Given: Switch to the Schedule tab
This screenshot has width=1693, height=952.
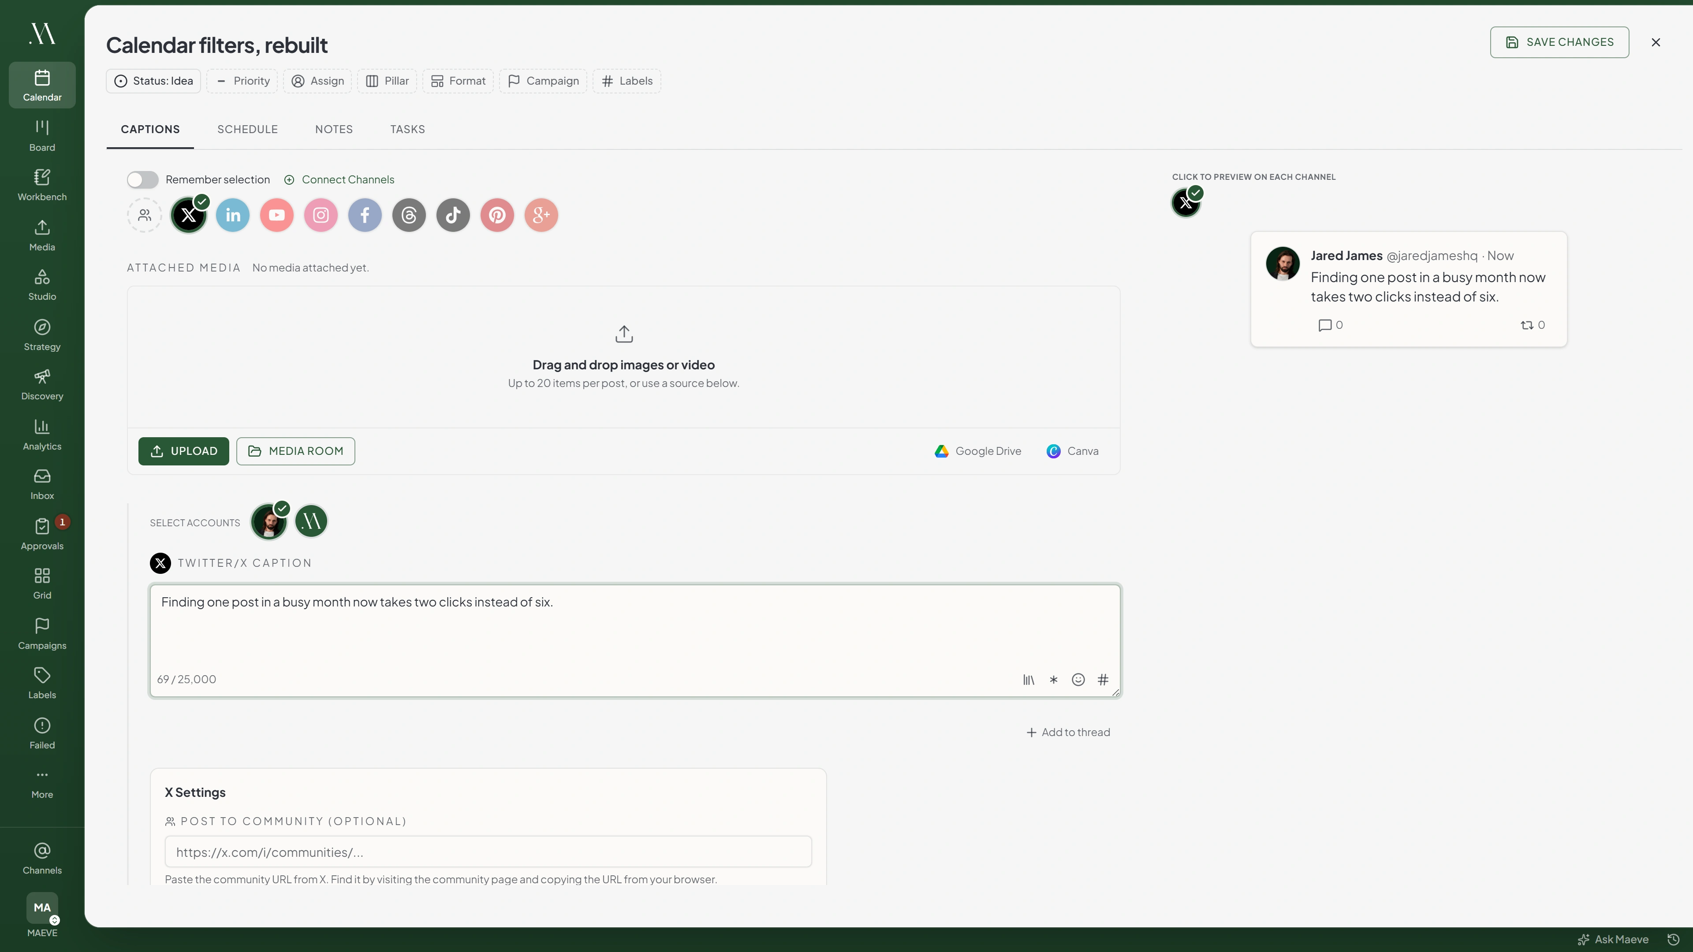Looking at the screenshot, I should [247, 130].
